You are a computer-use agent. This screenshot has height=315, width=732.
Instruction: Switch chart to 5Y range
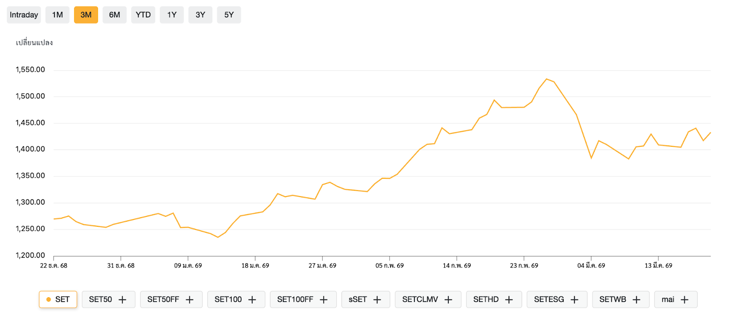(229, 15)
